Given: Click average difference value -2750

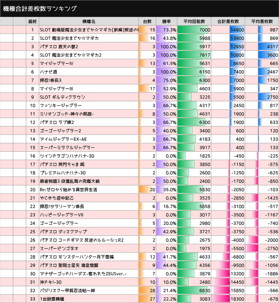Looking at the screenshot, I should [271, 249].
